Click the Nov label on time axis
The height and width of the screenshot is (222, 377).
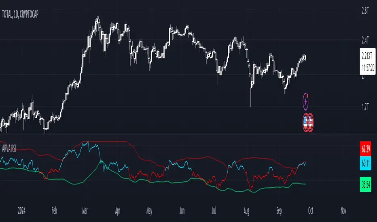click(x=343, y=211)
